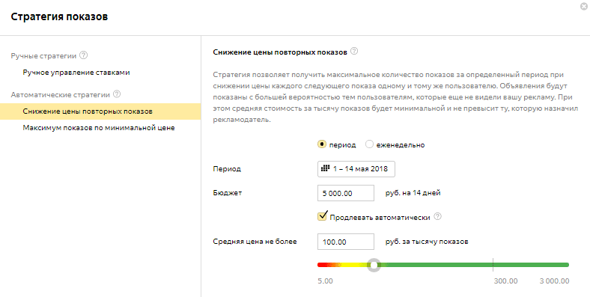The height and width of the screenshot is (297, 590).
Task: Click the 5.00 slider minimum label
Action: (x=325, y=281)
